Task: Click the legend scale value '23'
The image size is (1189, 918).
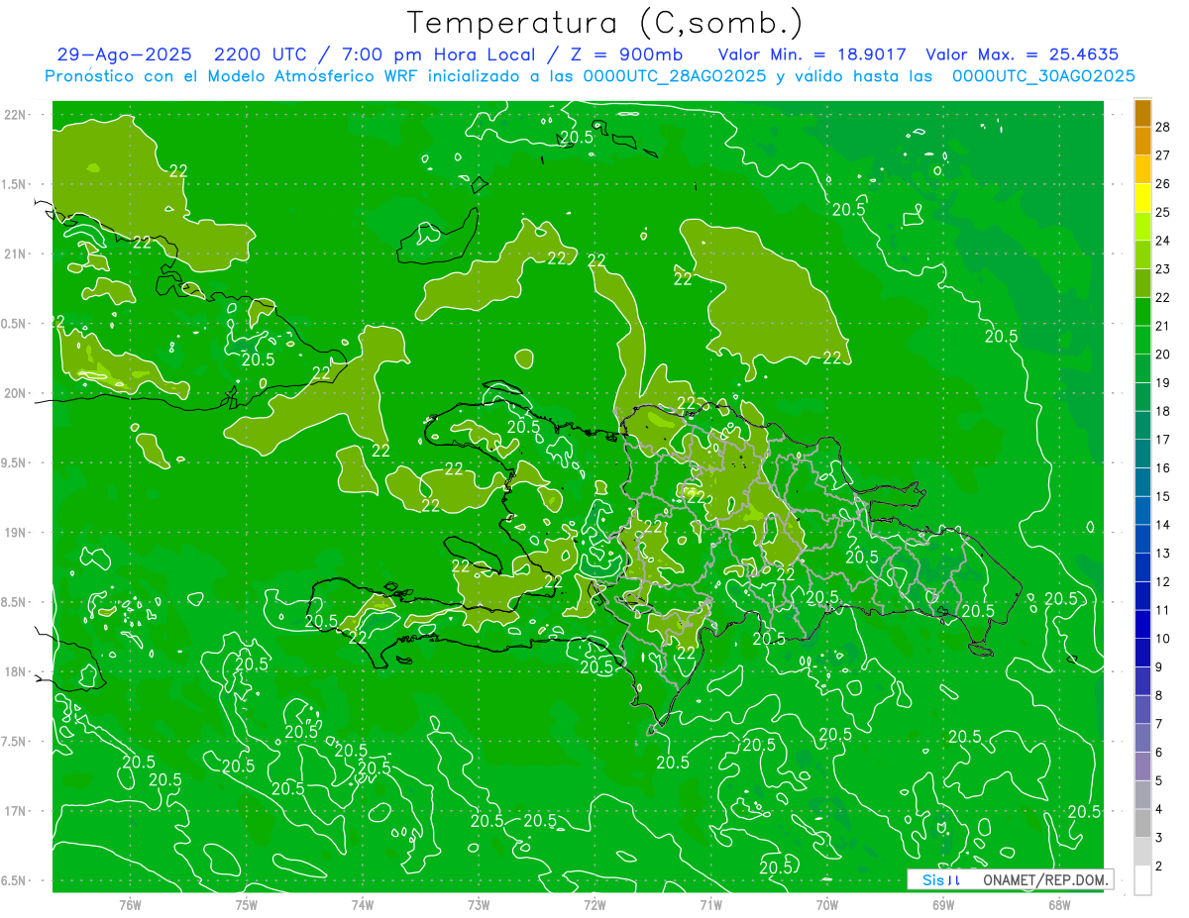Action: (1163, 269)
